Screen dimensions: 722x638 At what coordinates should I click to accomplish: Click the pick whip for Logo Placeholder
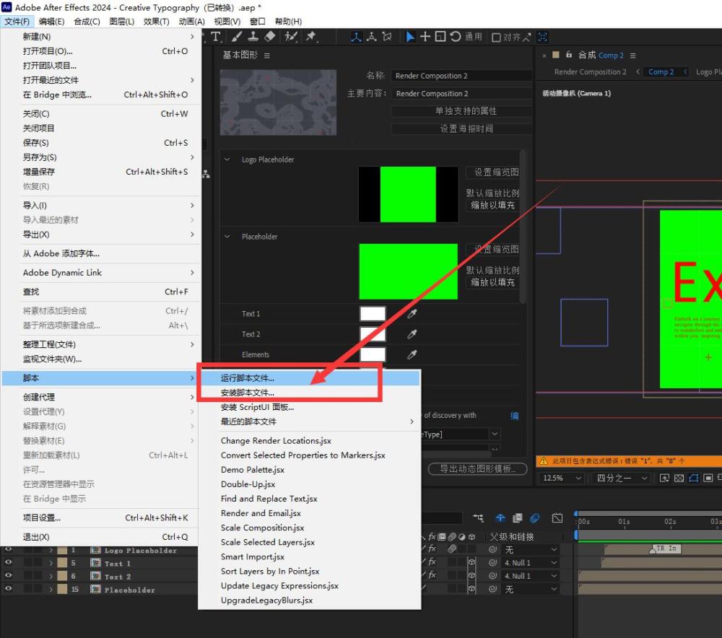coord(492,550)
